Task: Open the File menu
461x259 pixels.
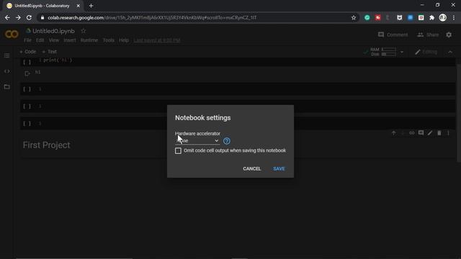Action: 27,40
